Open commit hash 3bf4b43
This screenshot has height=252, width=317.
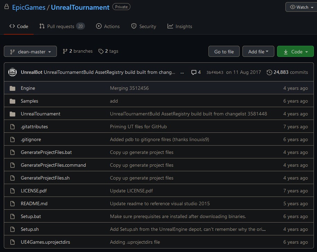[x=215, y=72]
